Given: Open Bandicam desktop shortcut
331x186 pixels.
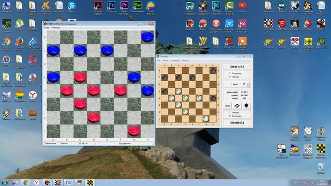Looking at the screenshot, I should point(190,24).
